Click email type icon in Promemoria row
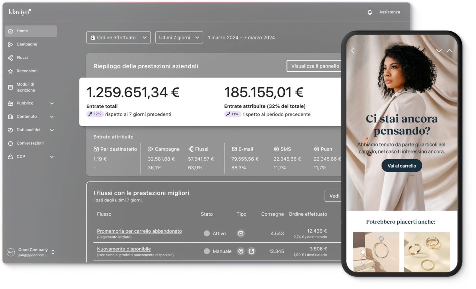Viewport: 476px width, 289px height. point(241,233)
